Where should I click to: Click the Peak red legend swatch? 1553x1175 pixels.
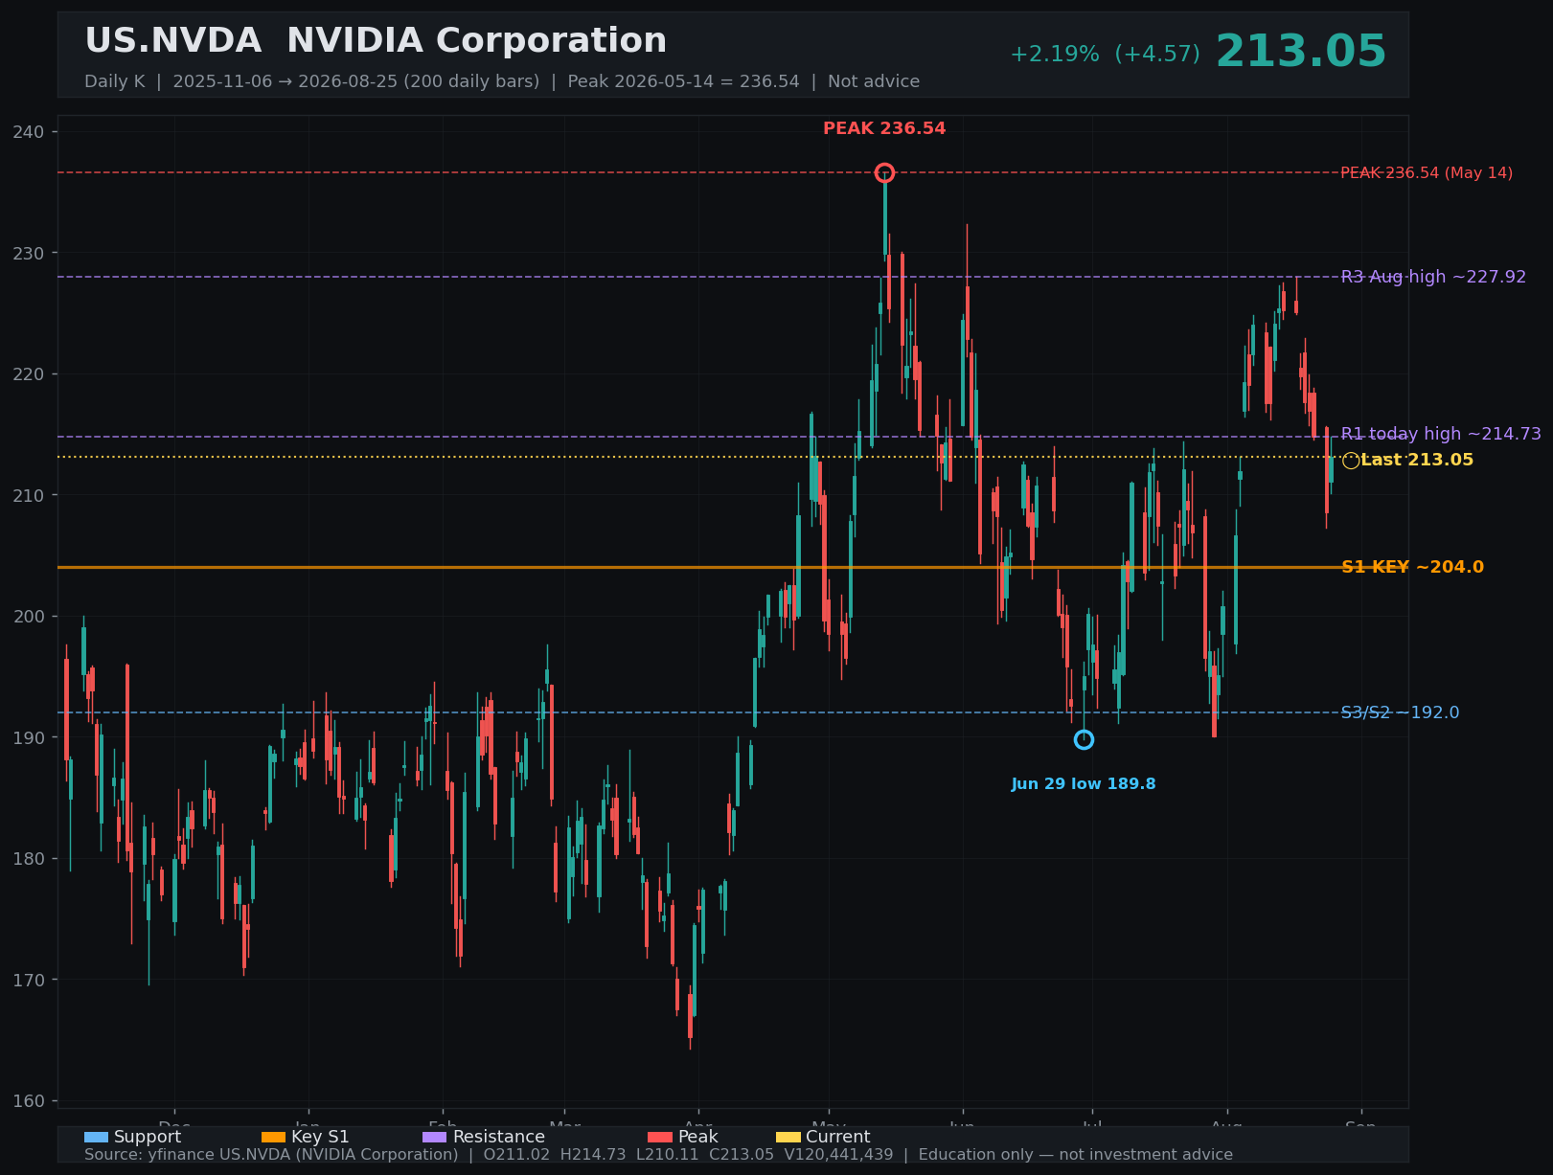click(x=660, y=1137)
